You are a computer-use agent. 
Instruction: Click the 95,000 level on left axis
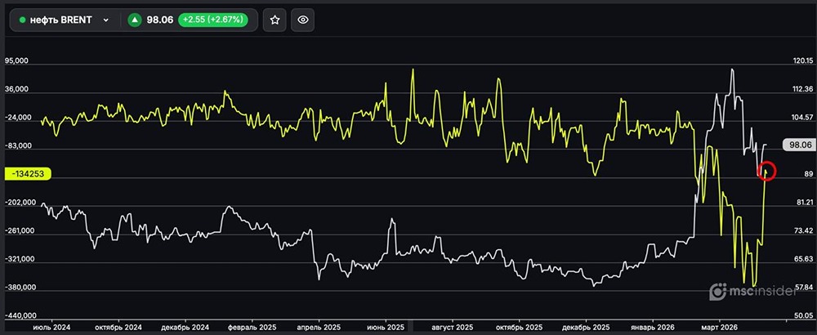17,61
